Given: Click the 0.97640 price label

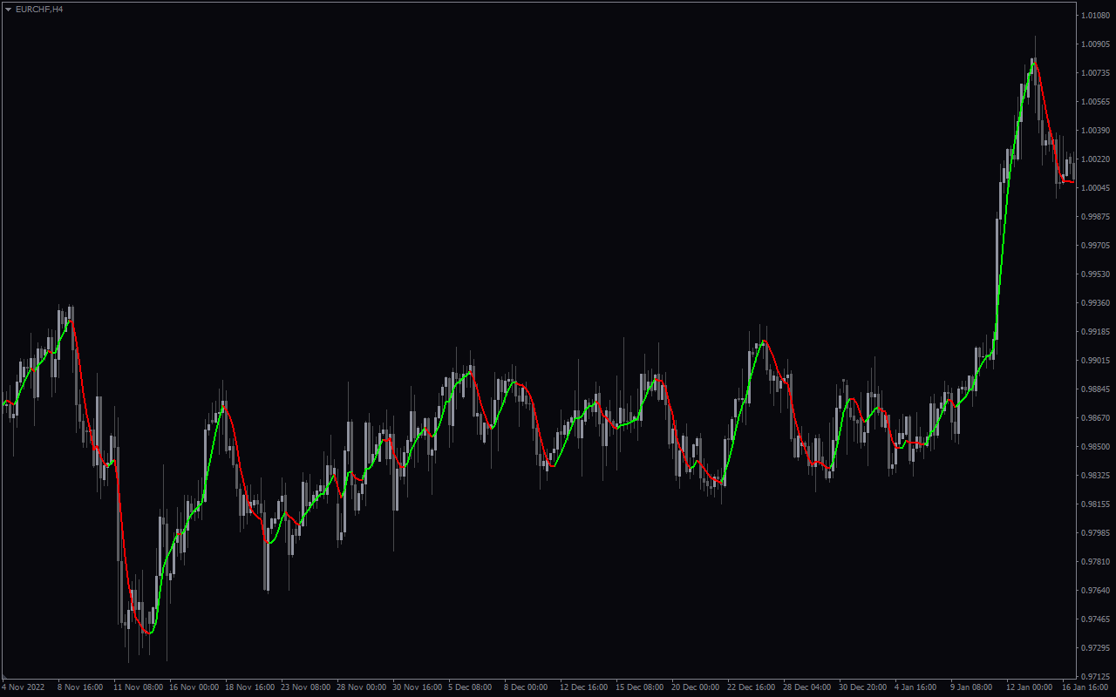Looking at the screenshot, I should 1096,590.
